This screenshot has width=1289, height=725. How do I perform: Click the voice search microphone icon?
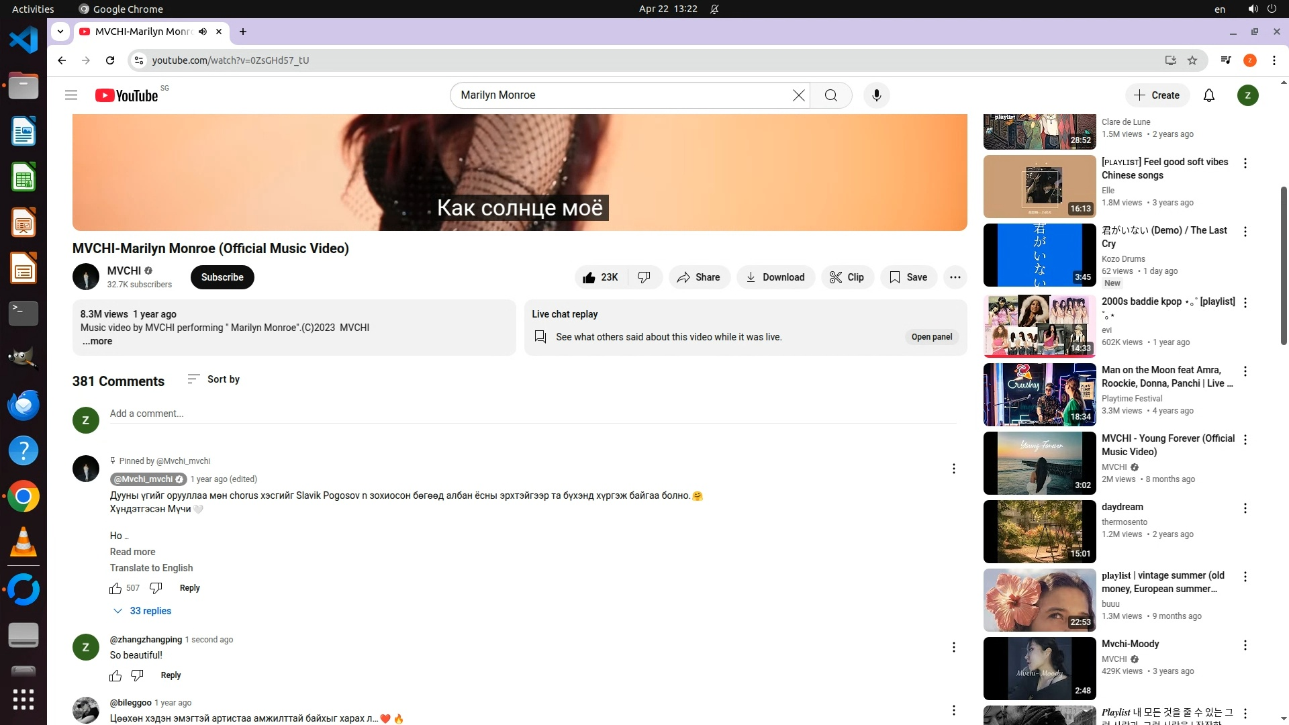tap(876, 95)
